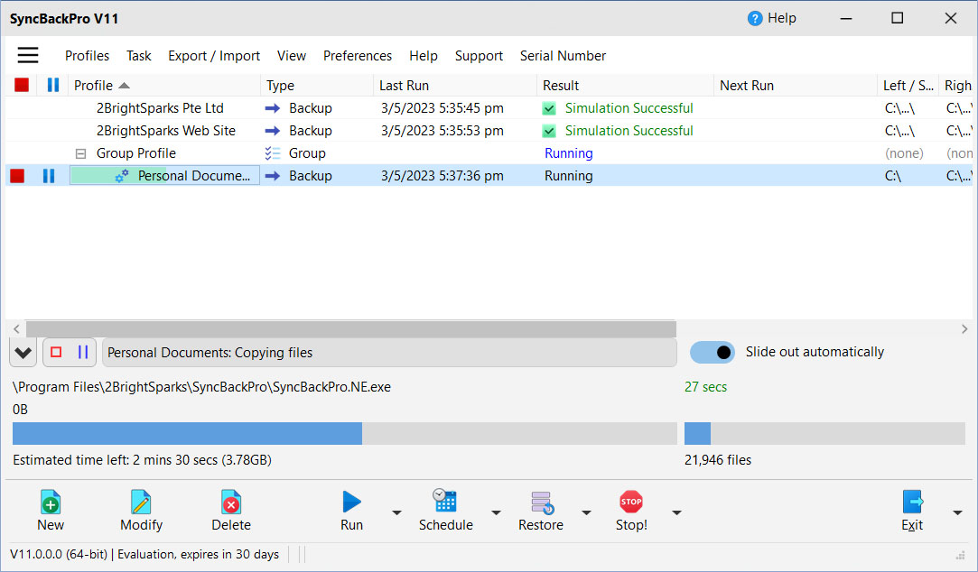Click the Next Run column header

click(796, 86)
